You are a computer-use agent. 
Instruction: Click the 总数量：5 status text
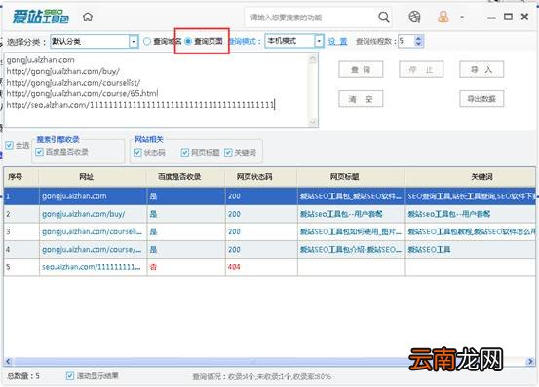[x=23, y=376]
